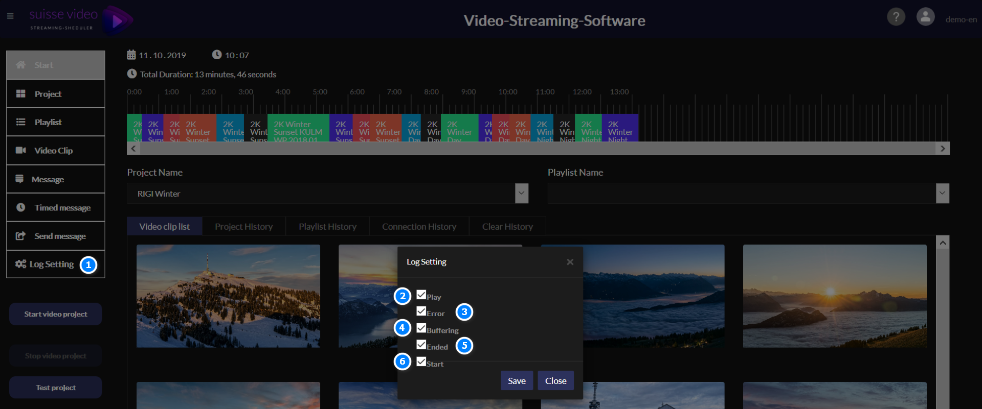Click the Project grid icon in the sidebar
982x409 pixels.
(x=21, y=94)
